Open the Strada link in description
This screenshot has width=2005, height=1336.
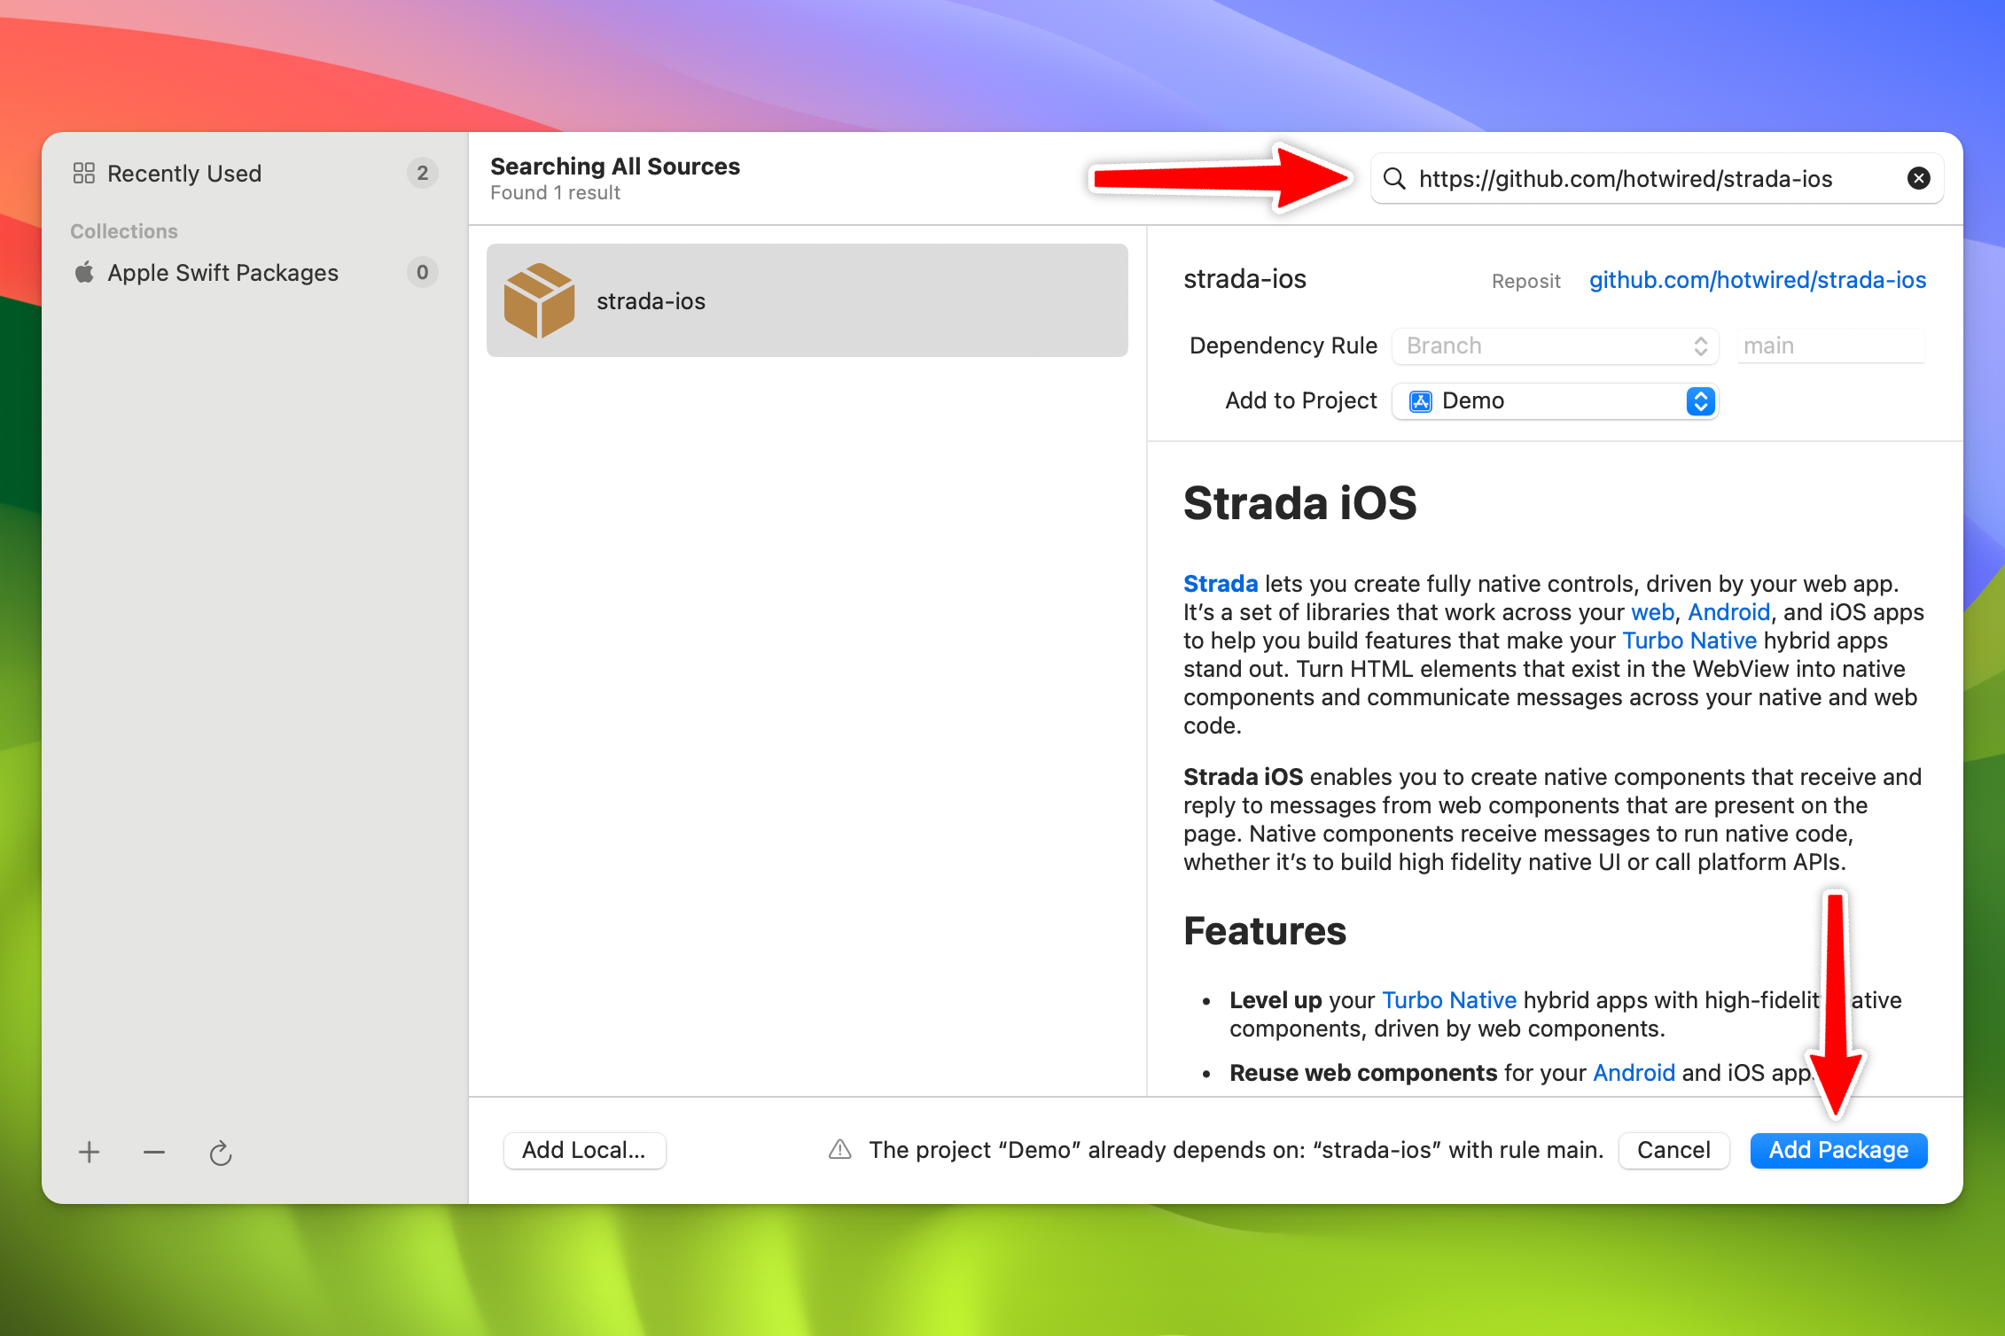(x=1221, y=584)
